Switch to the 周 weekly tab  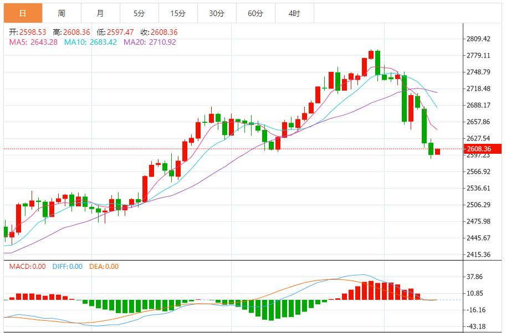pyautogui.click(x=62, y=13)
